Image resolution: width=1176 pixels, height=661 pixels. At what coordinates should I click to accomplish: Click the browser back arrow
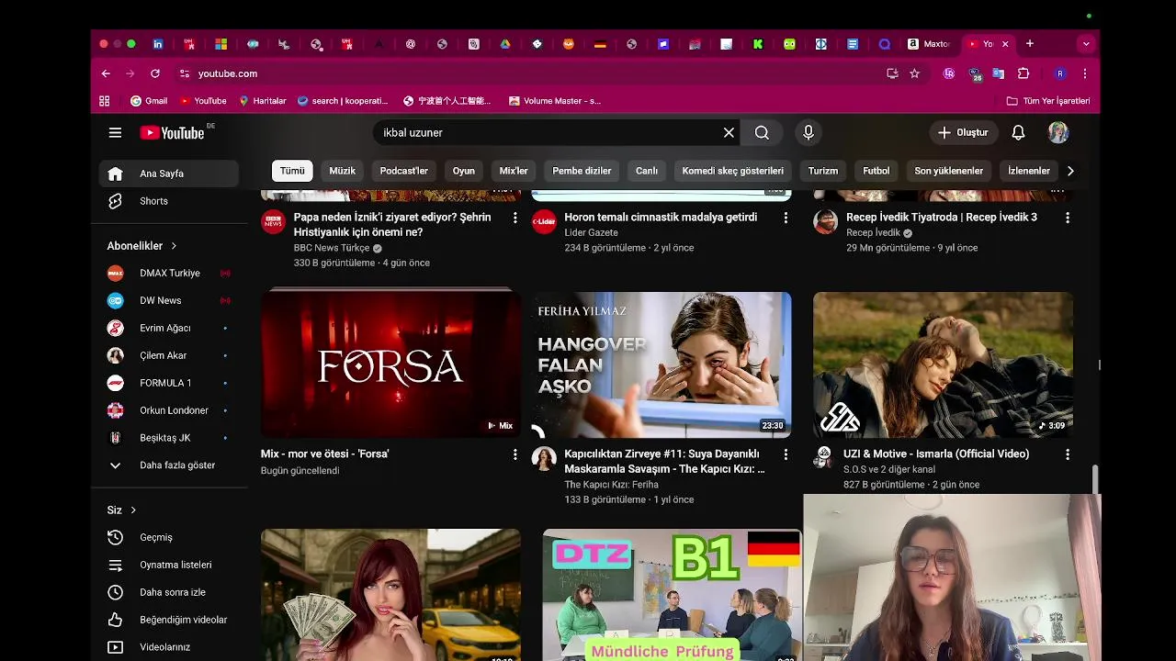[106, 73]
